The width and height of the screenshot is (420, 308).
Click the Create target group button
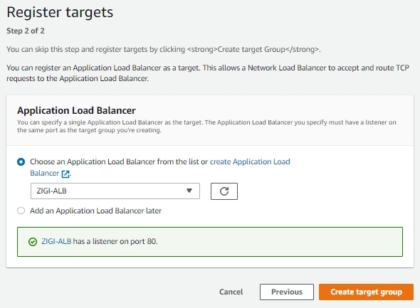[x=366, y=292]
